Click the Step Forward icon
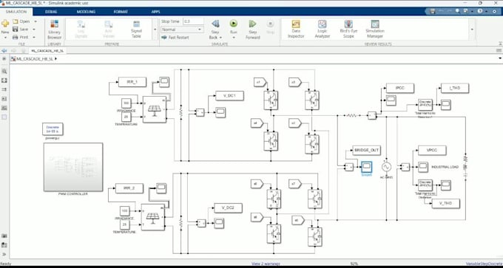This screenshot has height=268, width=503. click(253, 24)
